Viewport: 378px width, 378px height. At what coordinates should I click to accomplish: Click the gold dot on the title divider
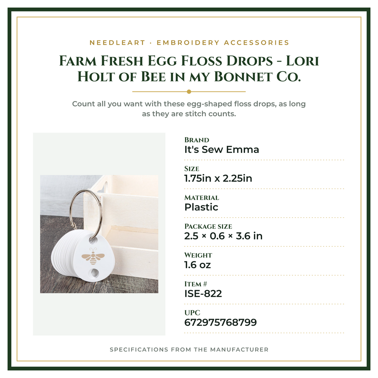(189, 92)
